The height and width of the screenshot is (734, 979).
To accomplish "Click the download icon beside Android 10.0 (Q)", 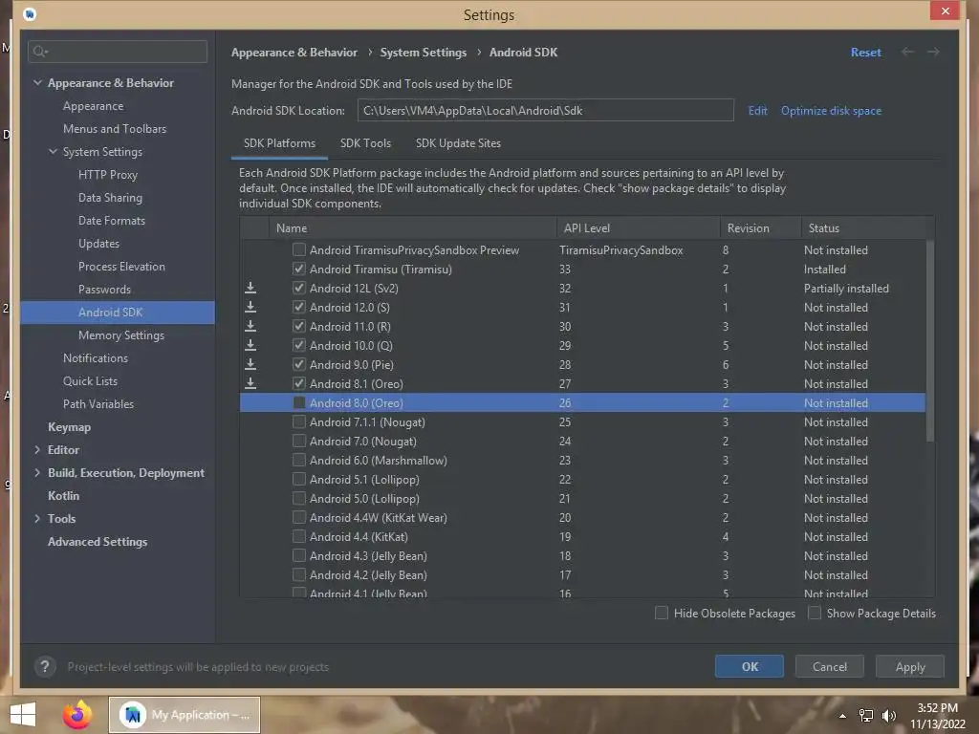I will (250, 345).
